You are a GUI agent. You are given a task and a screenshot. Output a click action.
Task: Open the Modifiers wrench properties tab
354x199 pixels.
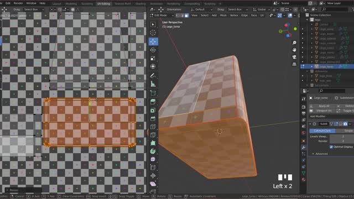(304, 148)
